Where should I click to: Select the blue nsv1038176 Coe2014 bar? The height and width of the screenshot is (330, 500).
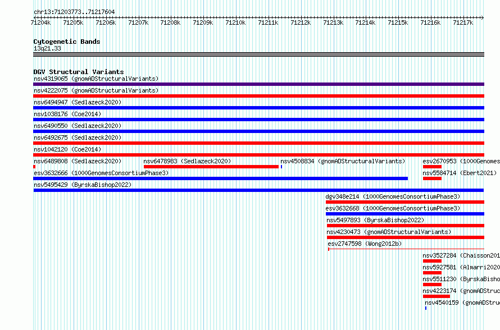pos(258,120)
